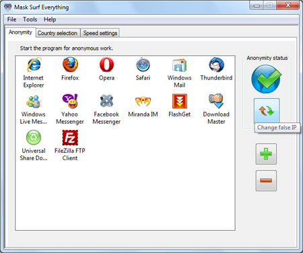Select the Firefox browser icon
This screenshot has width=303, height=253.
[x=70, y=65]
